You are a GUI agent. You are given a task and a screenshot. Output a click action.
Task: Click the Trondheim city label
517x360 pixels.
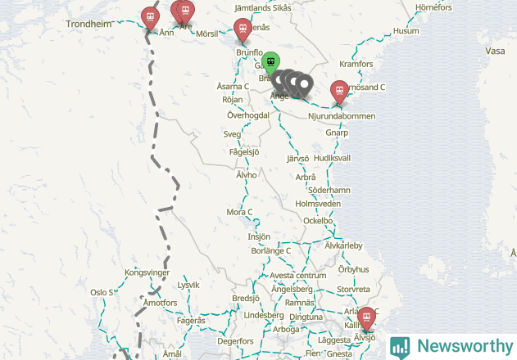[88, 24]
